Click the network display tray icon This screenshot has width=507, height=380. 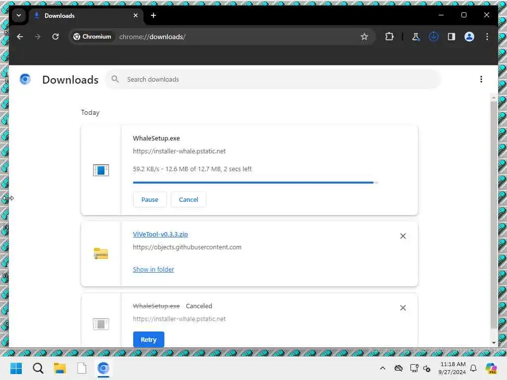(x=414, y=368)
